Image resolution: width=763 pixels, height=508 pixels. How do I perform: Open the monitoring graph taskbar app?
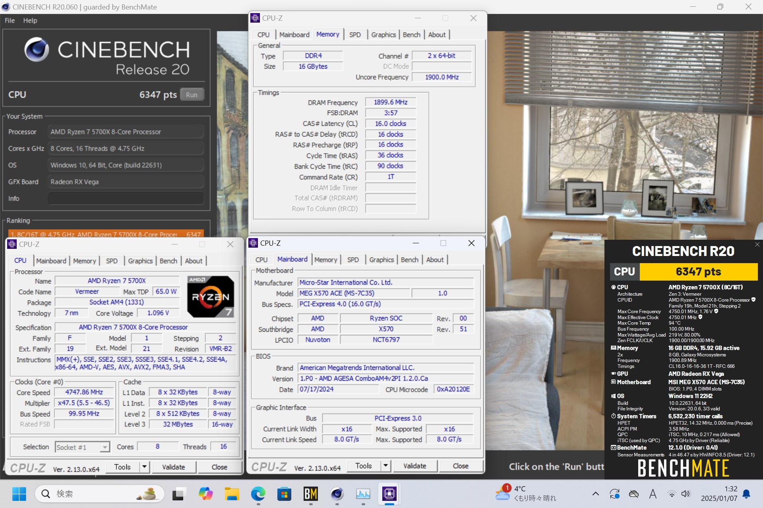pos(363,494)
